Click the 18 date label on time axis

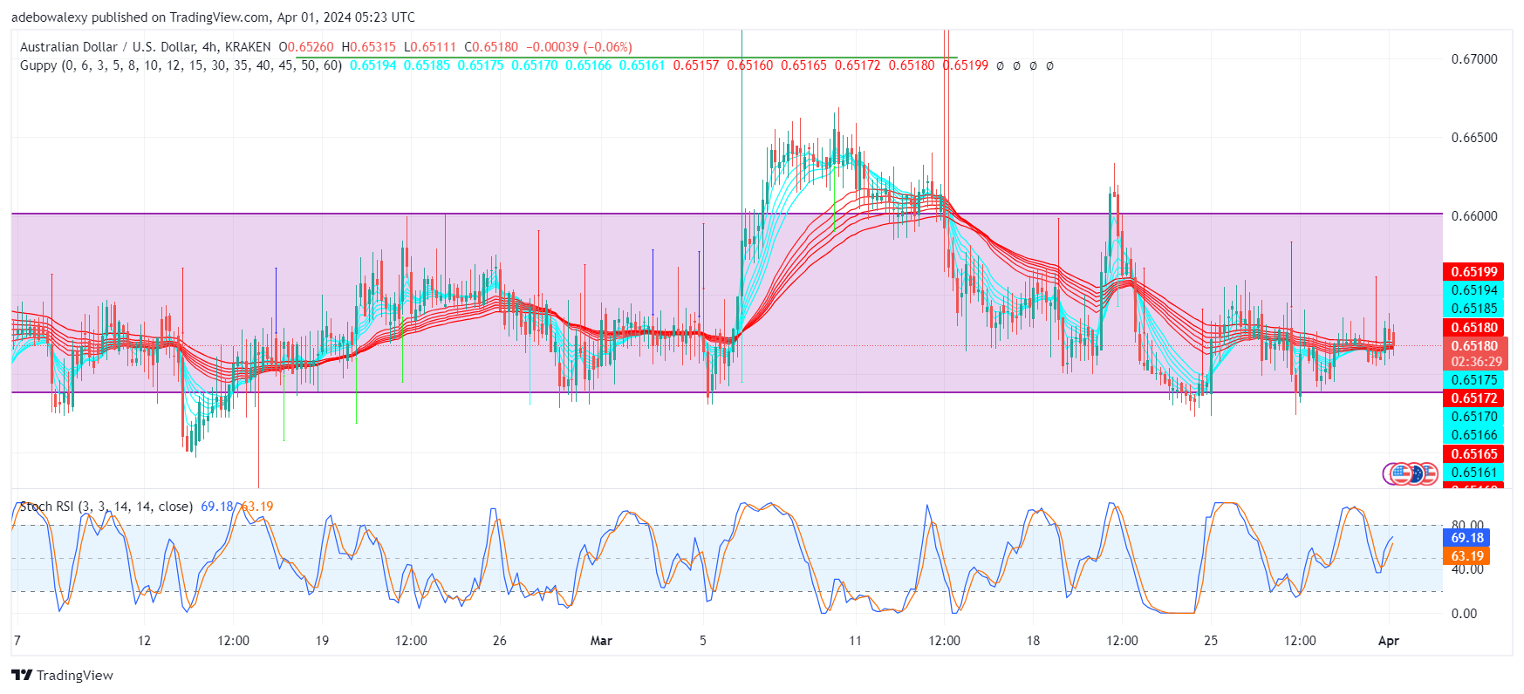tap(1033, 641)
